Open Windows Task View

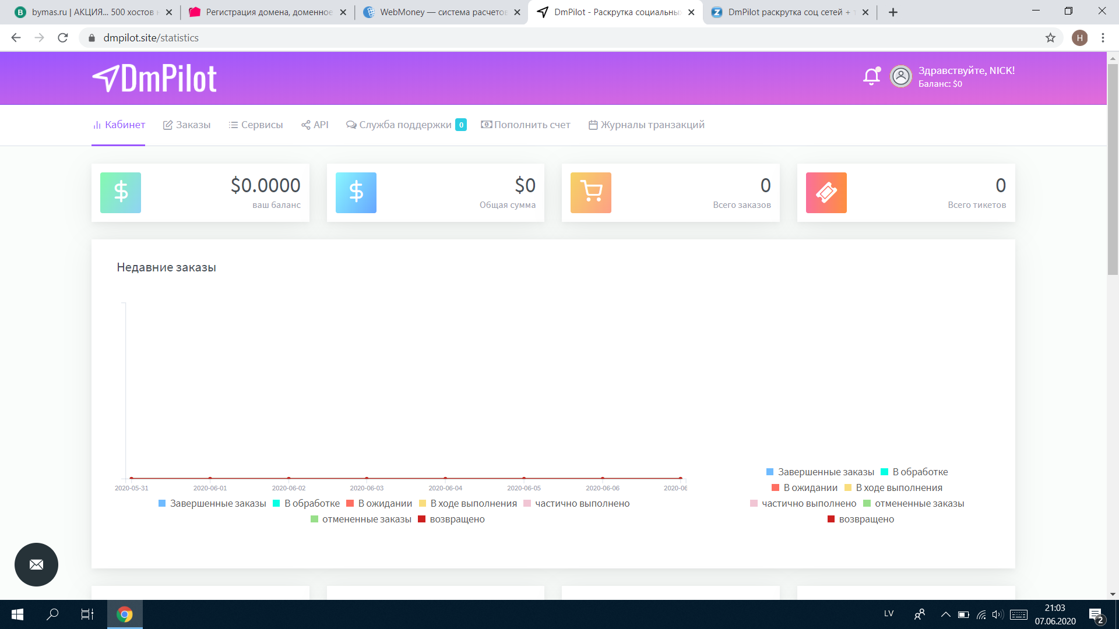pos(87,614)
